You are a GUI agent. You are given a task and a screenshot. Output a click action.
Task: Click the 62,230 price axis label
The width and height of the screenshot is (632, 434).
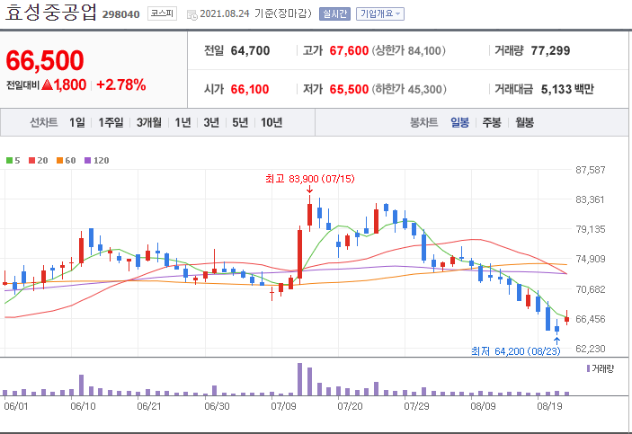pyautogui.click(x=591, y=349)
